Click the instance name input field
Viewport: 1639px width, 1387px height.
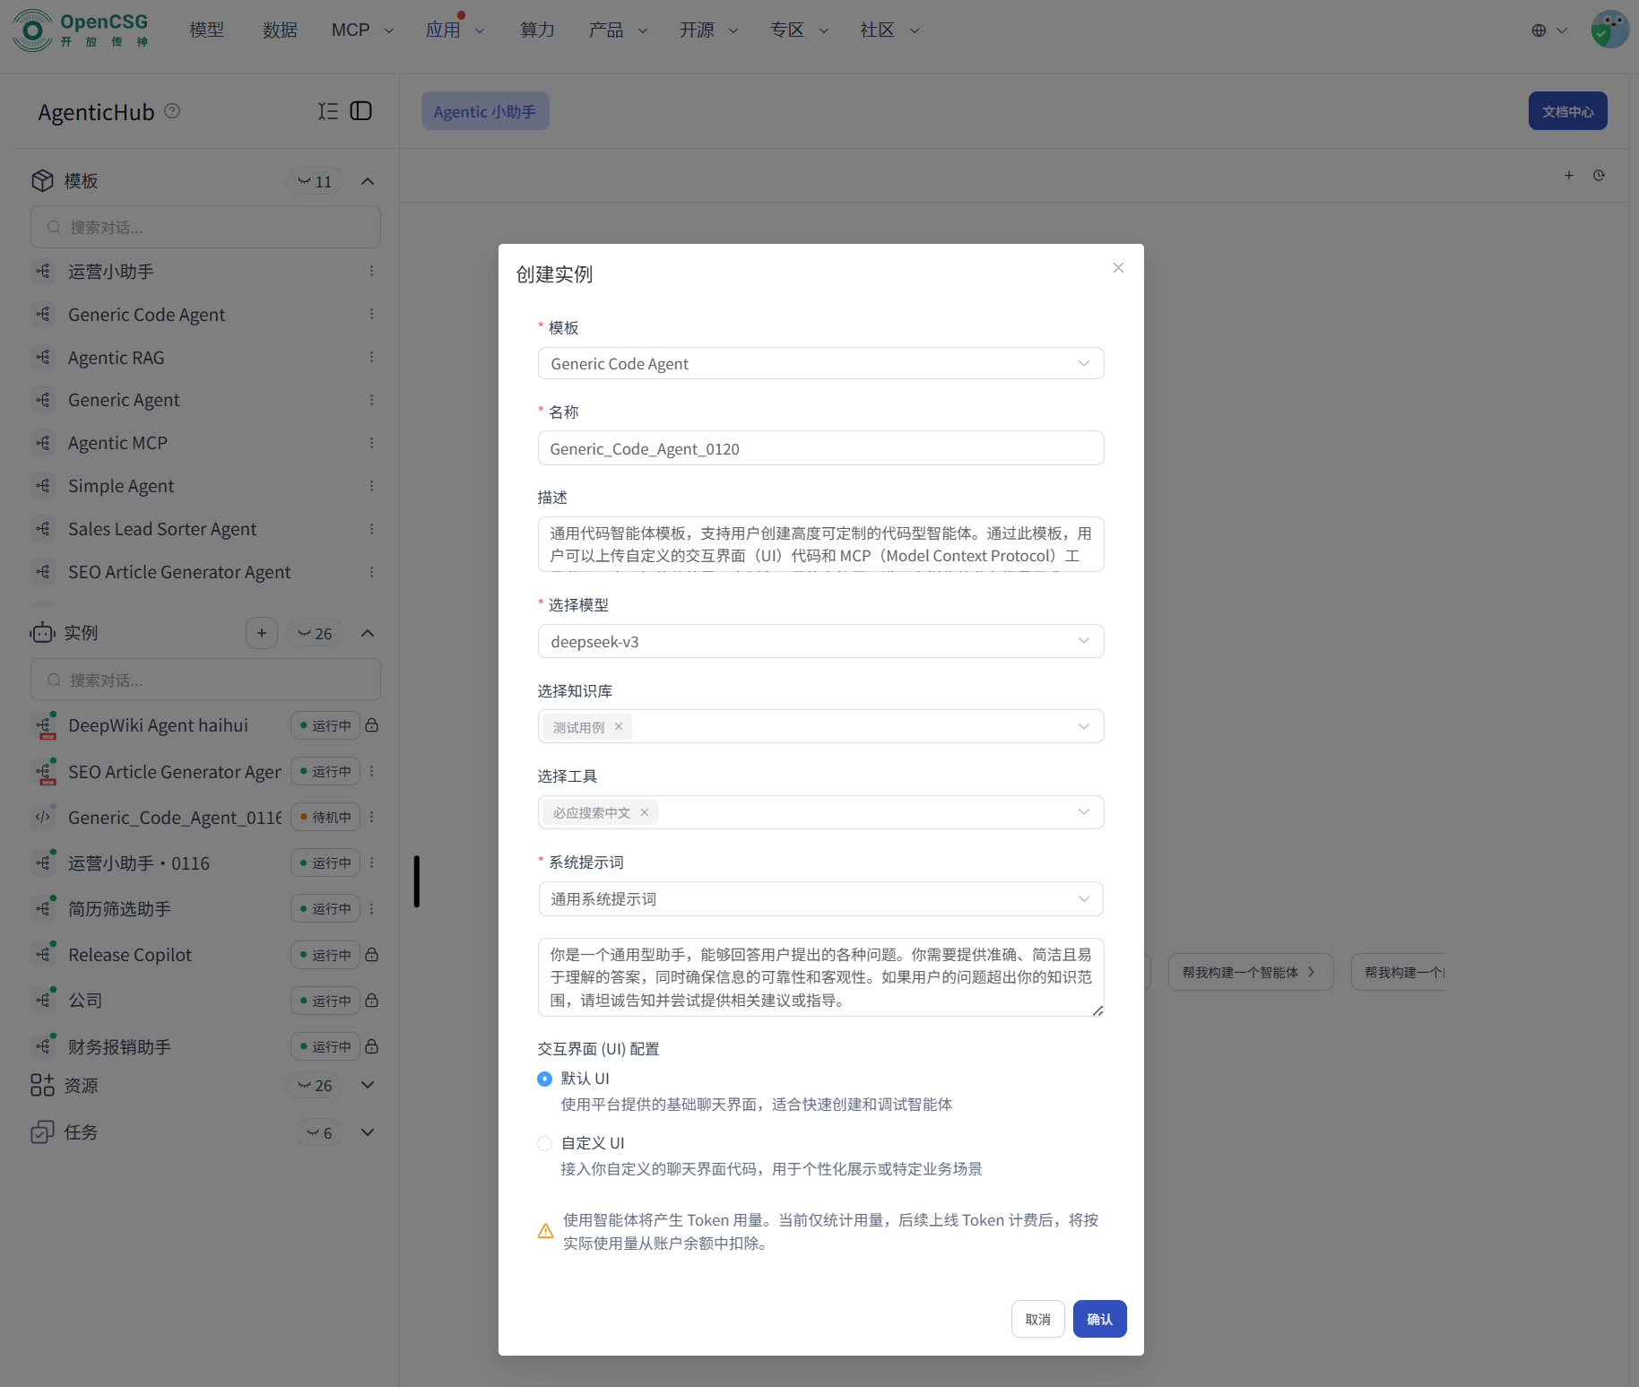pos(820,448)
